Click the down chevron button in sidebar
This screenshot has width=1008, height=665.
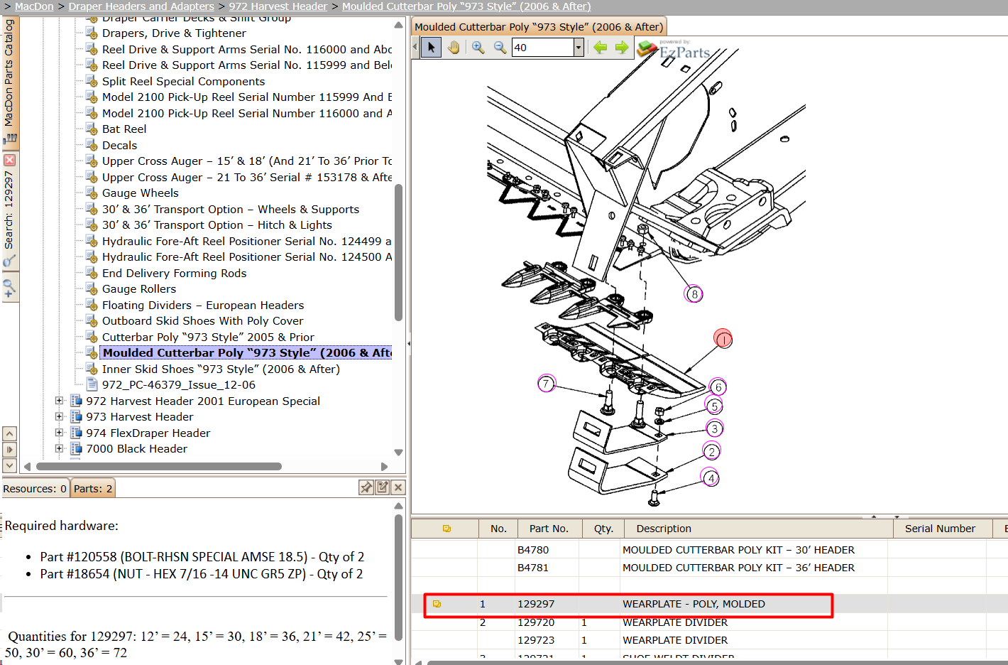point(10,465)
